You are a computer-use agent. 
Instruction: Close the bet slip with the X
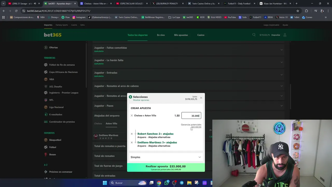201,98
